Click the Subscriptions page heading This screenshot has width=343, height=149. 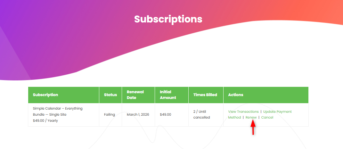click(x=168, y=19)
